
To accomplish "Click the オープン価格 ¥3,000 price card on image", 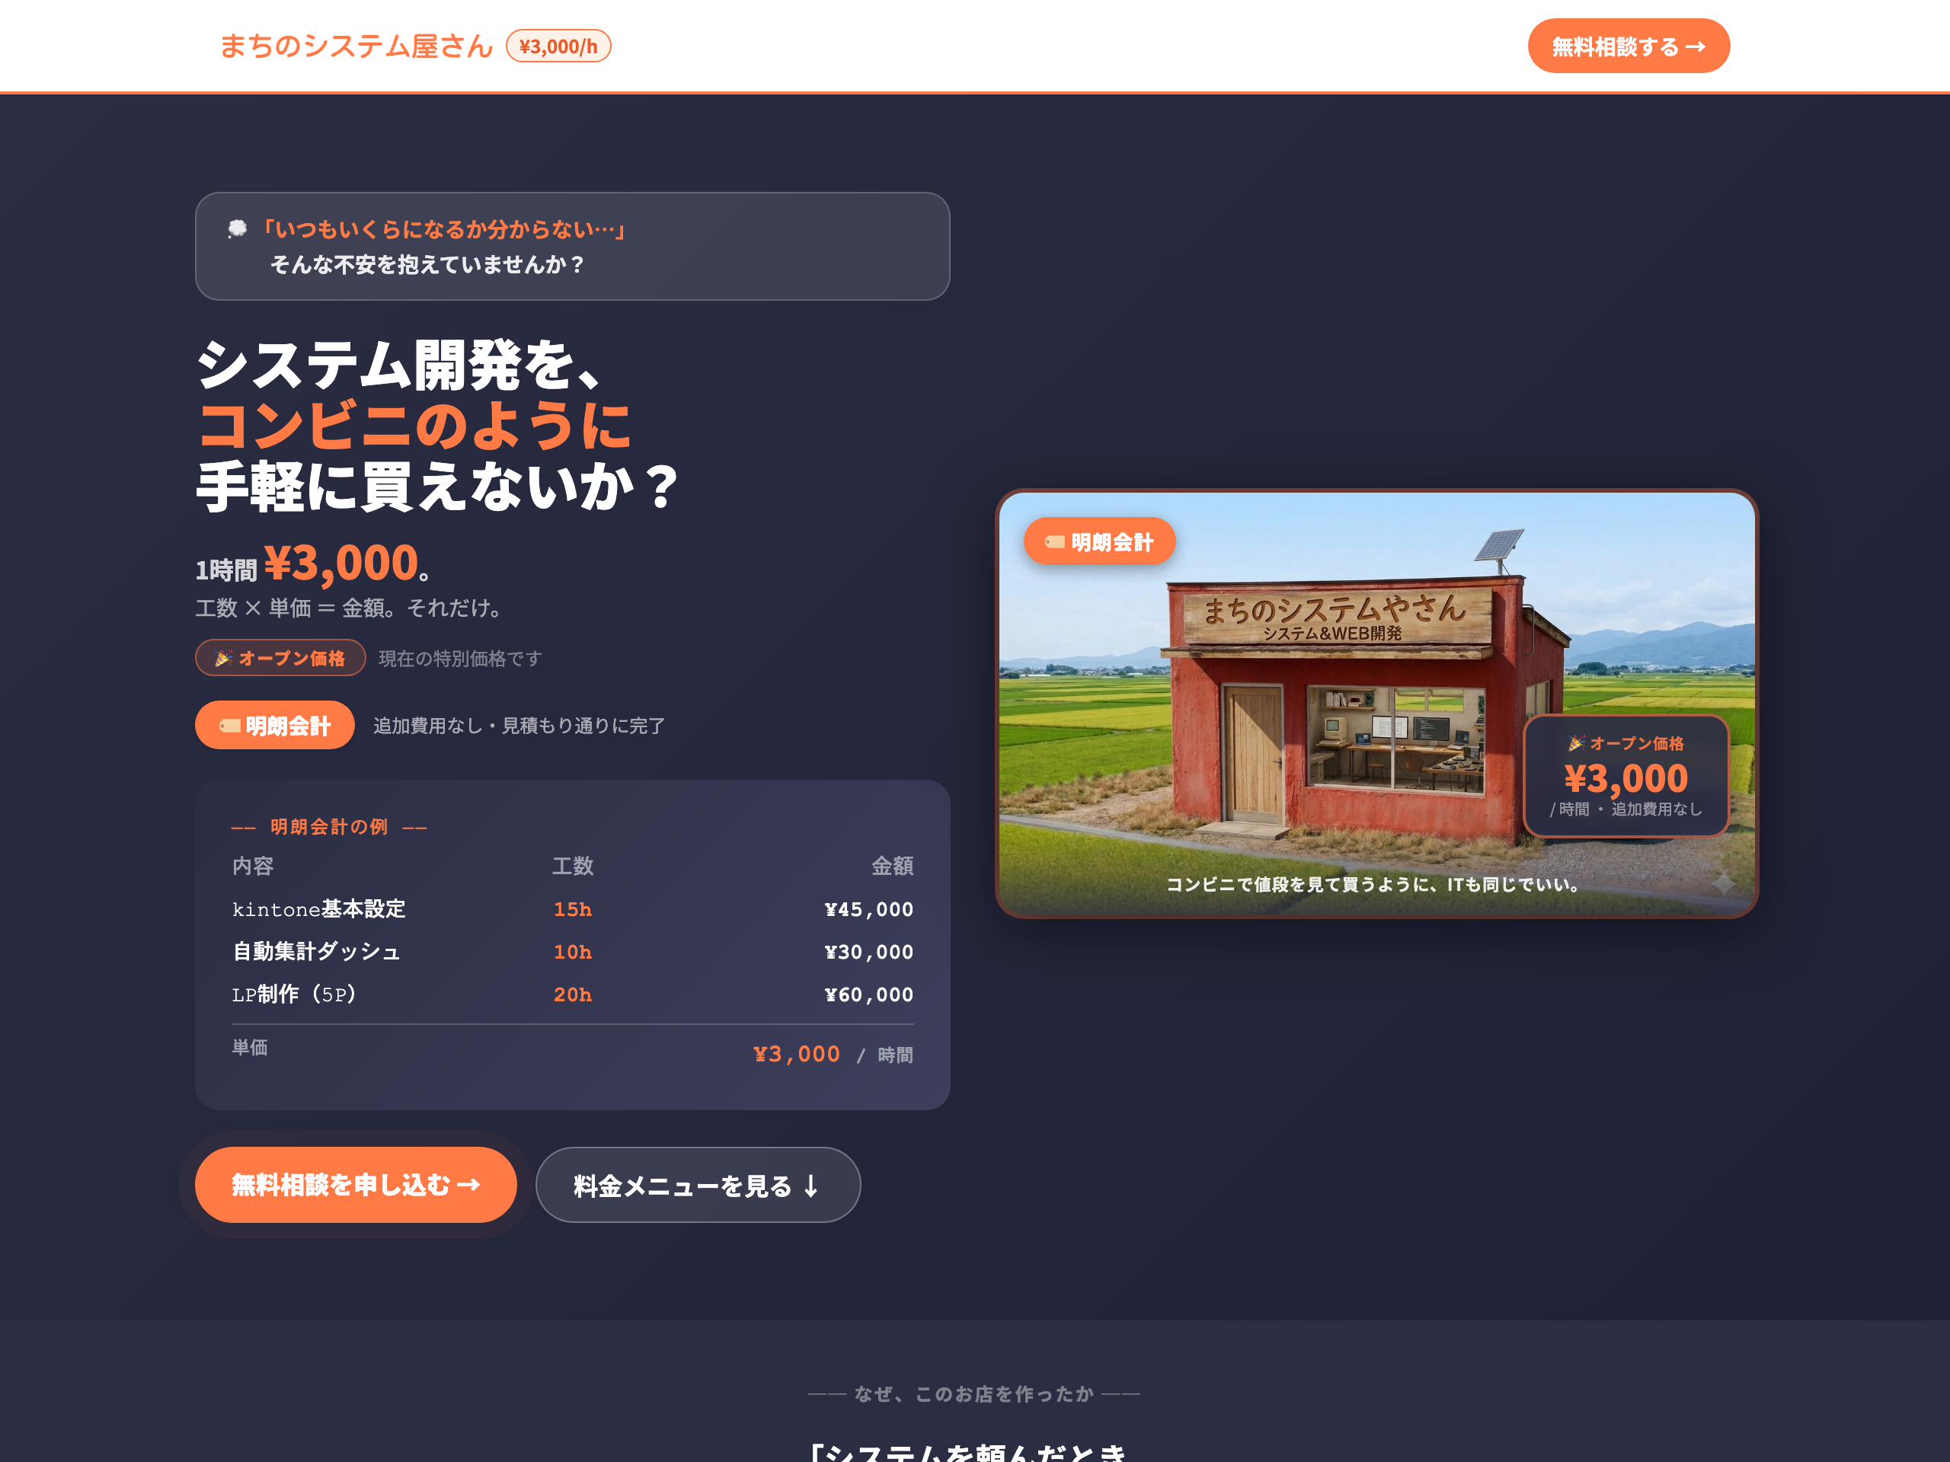I will pyautogui.click(x=1626, y=775).
